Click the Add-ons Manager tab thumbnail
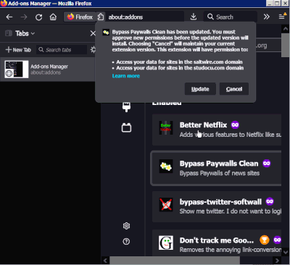This screenshot has width=290, height=265. (17, 70)
